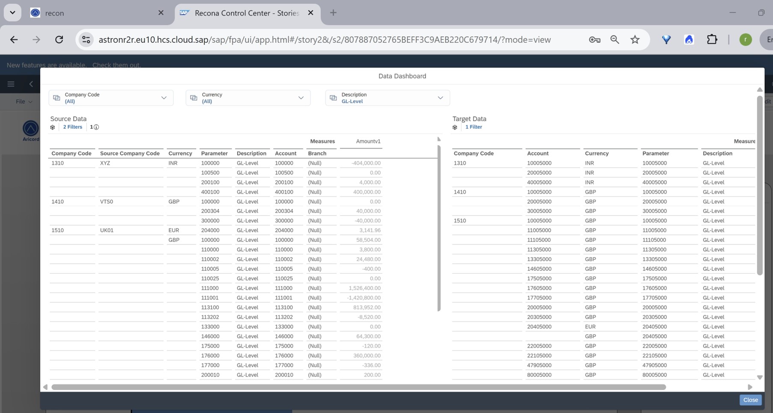Select Source Data company code 1510
This screenshot has height=413, width=773.
[72, 230]
